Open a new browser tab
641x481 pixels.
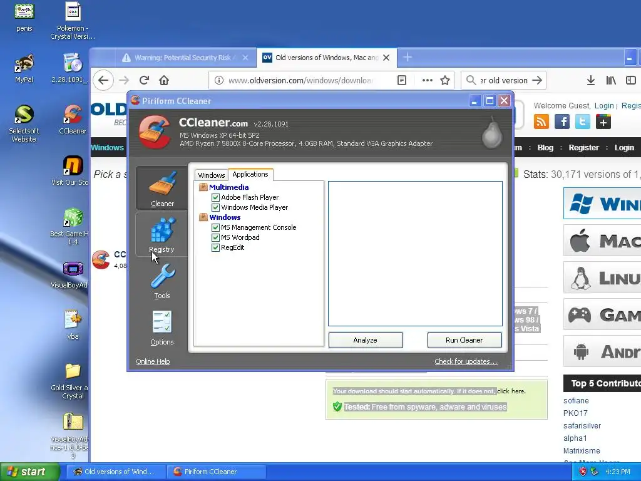(408, 57)
